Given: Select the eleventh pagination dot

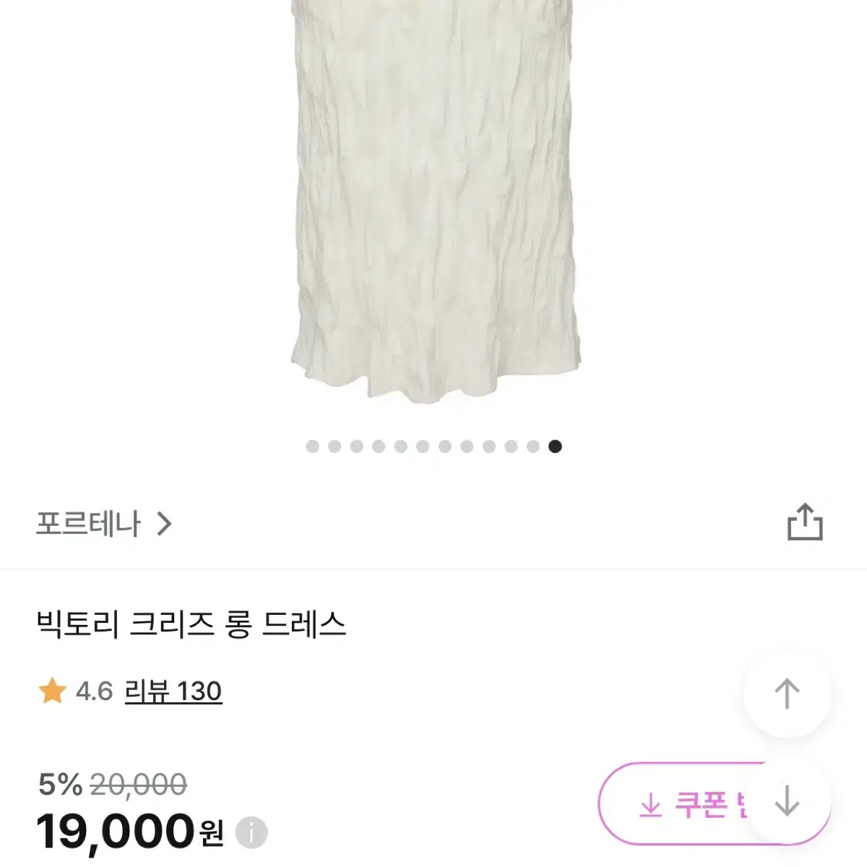Looking at the screenshot, I should click(533, 447).
